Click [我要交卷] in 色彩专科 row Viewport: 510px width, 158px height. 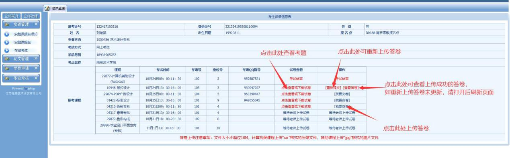coord(342,107)
